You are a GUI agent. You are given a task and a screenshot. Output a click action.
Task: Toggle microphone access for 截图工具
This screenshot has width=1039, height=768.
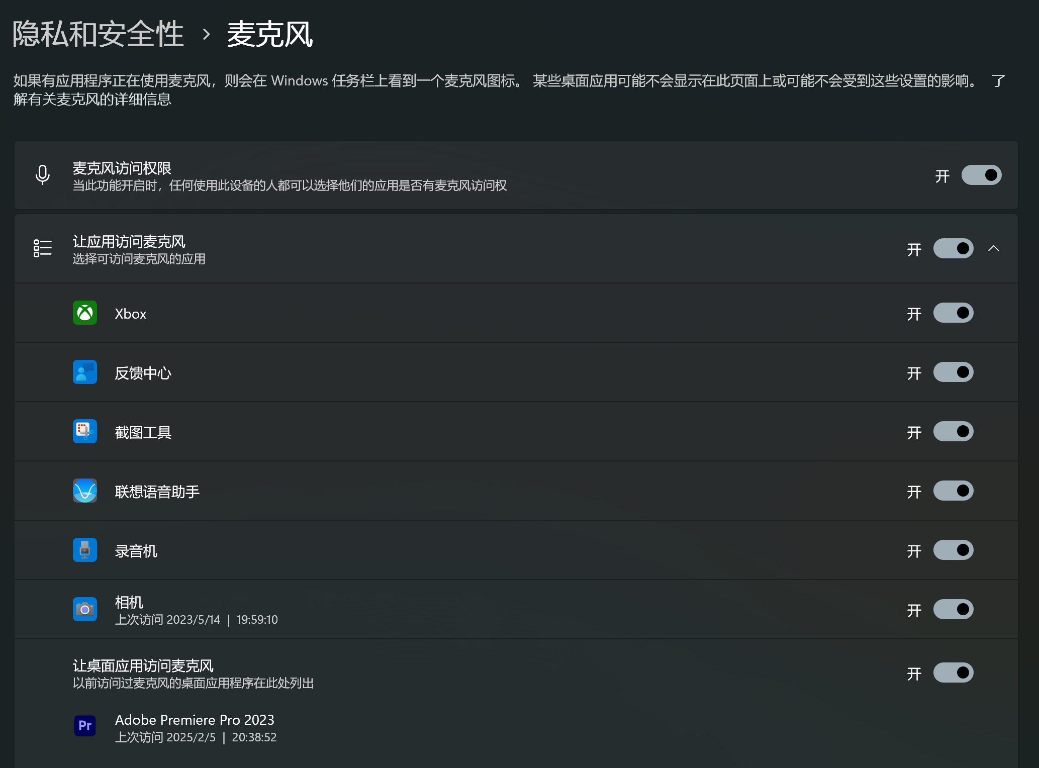point(953,432)
